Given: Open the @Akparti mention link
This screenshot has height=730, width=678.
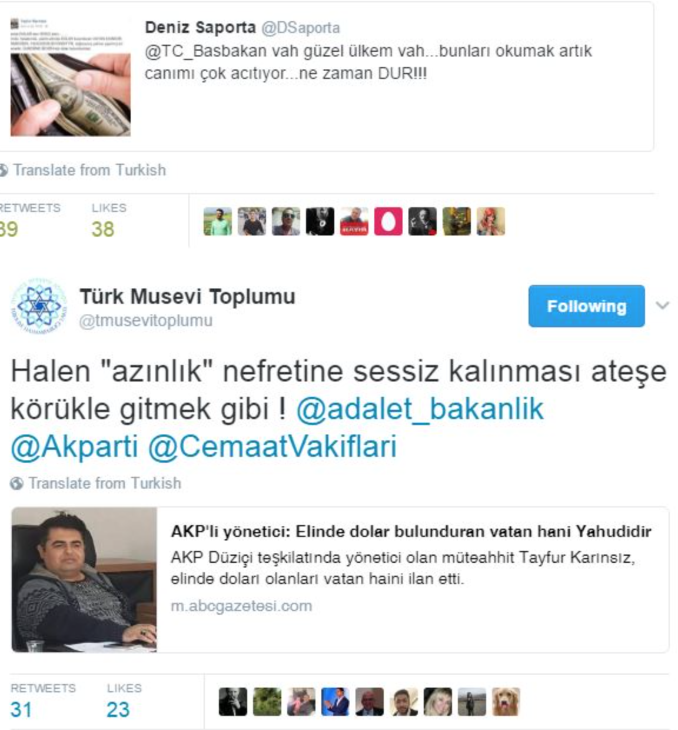Looking at the screenshot, I should tap(74, 447).
